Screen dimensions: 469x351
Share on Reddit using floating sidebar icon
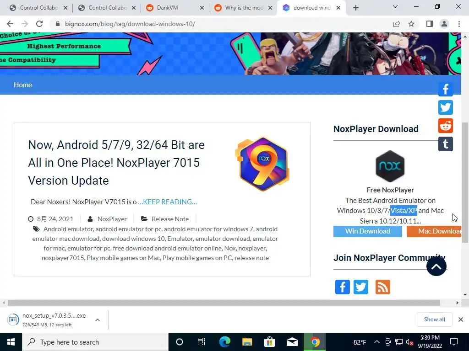[445, 126]
